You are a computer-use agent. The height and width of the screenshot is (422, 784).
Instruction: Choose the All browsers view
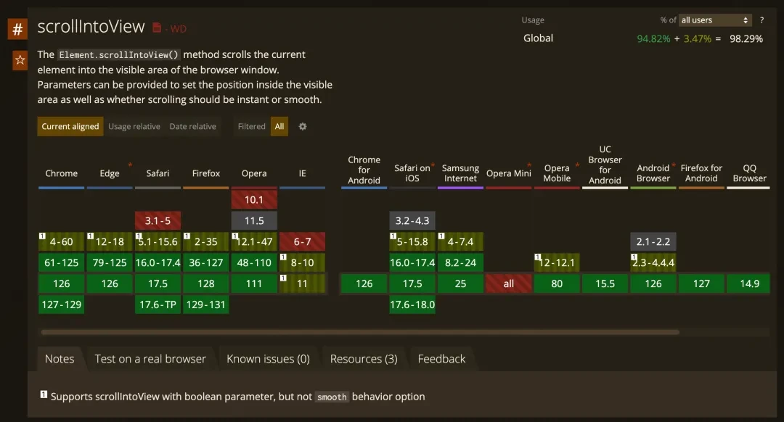(279, 126)
